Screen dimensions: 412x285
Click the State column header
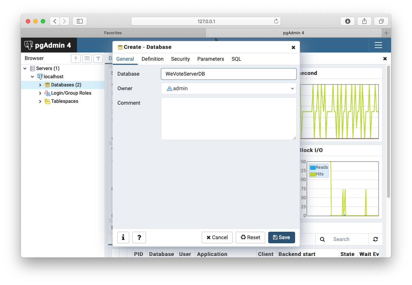tap(347, 254)
